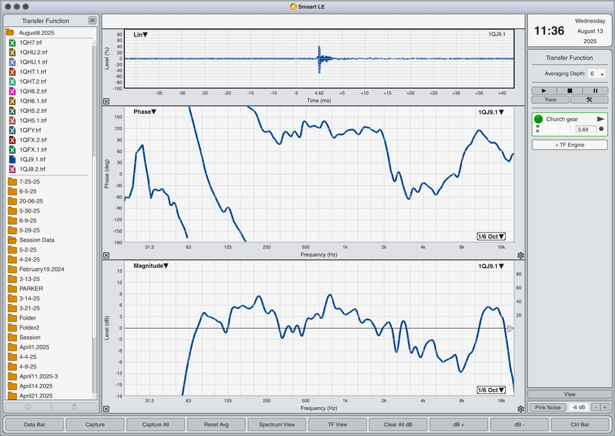Open the Phase plot gear settings
This screenshot has width=615, height=436.
pos(521,255)
